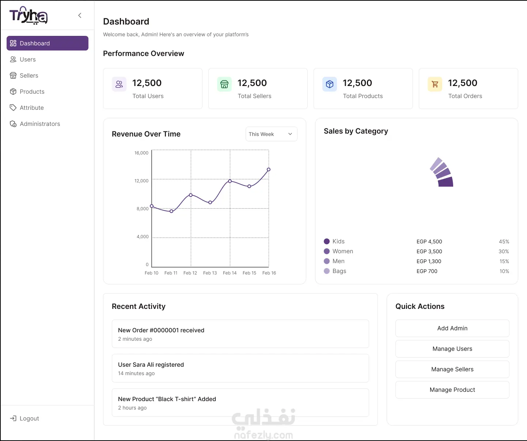Click the Manage Sellers quick action
Viewport: 527px width, 441px height.
pos(452,369)
